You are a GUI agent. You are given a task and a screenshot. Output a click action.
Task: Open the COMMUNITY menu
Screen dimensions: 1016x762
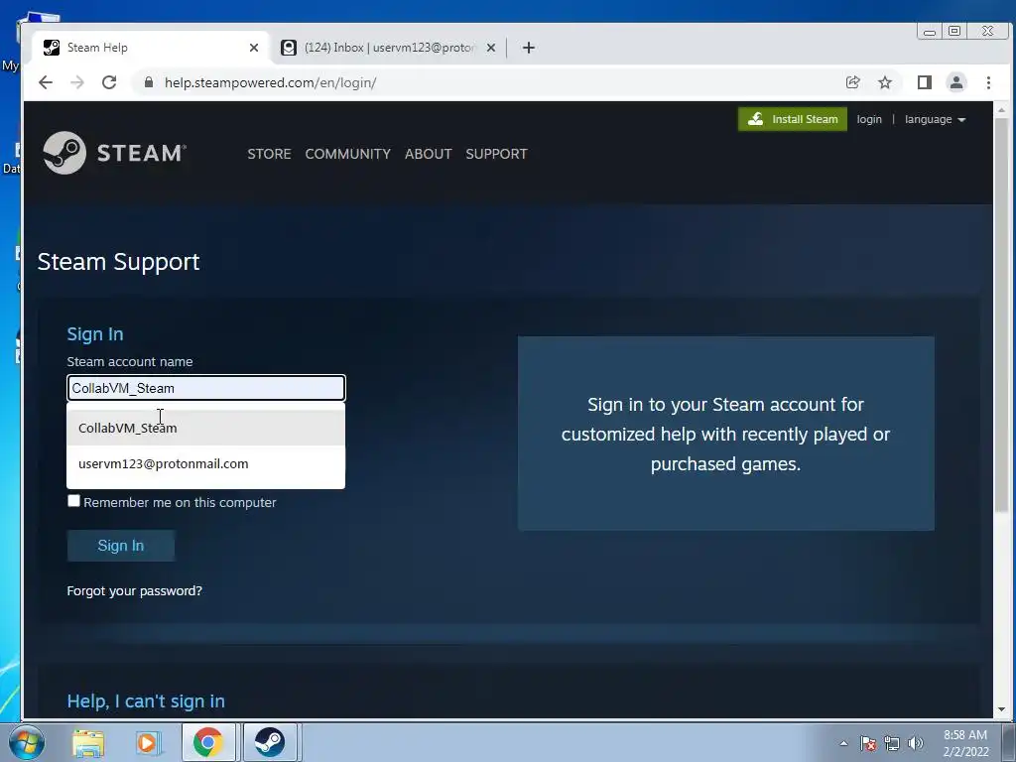(x=348, y=154)
